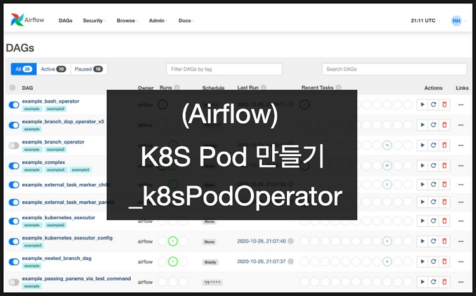Trigger the example_external_task_marker_child DAG

click(x=422, y=184)
